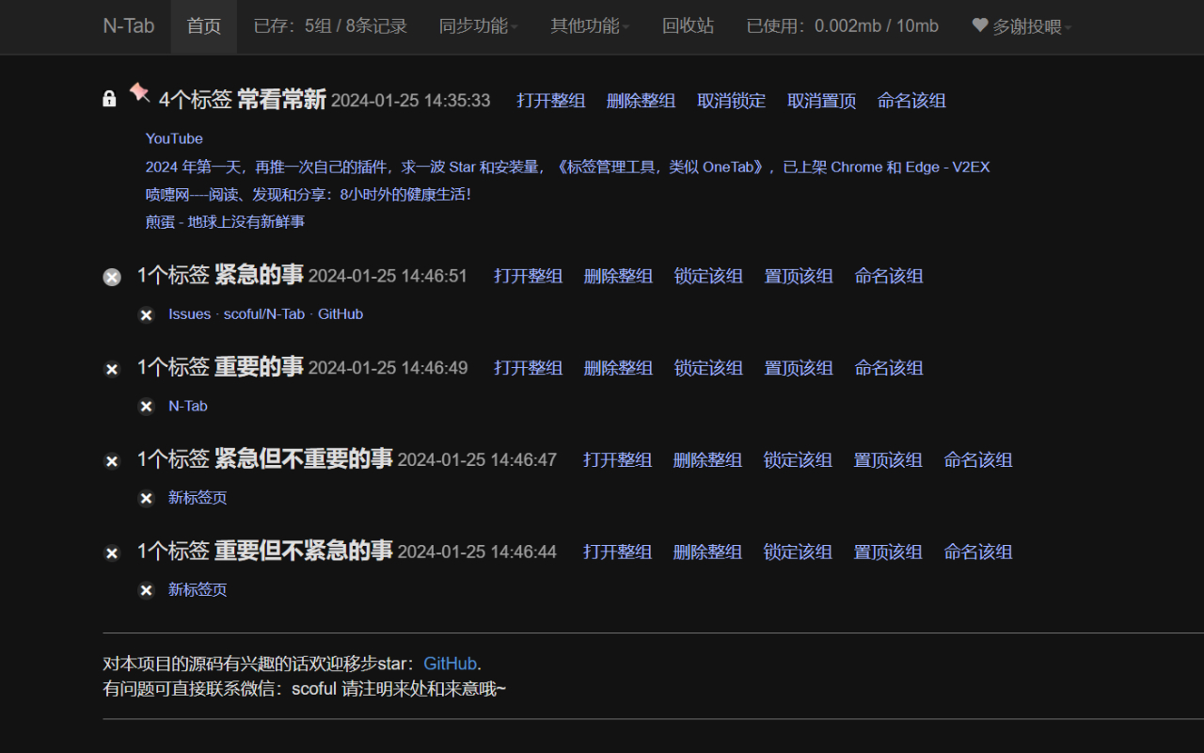Remove the Issues · scoful/N-Tab · GitHub tab
This screenshot has width=1204, height=753.
tap(147, 314)
